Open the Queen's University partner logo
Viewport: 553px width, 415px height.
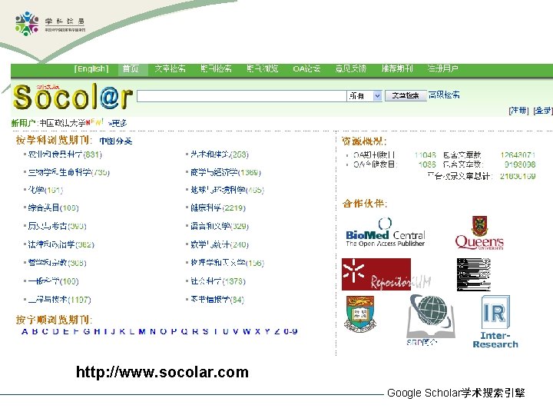tap(479, 233)
